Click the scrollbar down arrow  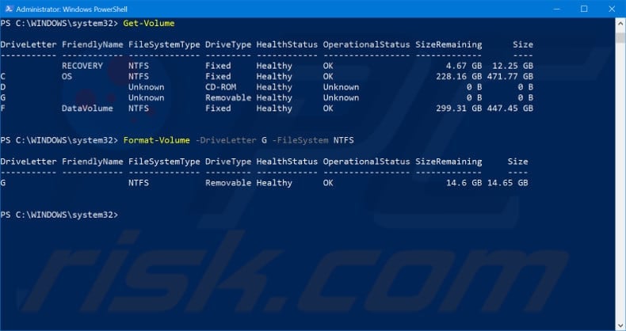point(620,325)
